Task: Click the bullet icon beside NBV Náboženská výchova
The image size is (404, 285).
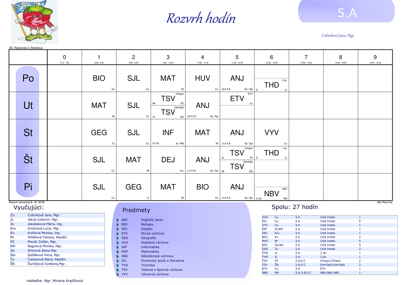Action: click(118, 256)
